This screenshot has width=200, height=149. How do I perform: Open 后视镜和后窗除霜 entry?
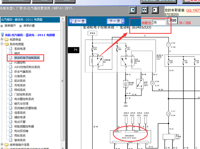[26, 108]
